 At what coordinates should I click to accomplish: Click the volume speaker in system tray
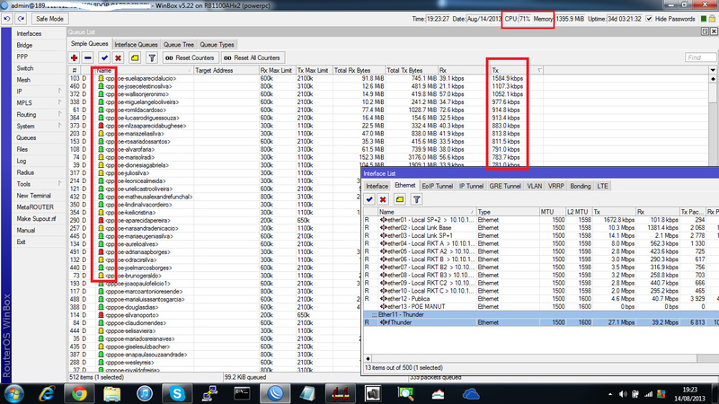623,394
